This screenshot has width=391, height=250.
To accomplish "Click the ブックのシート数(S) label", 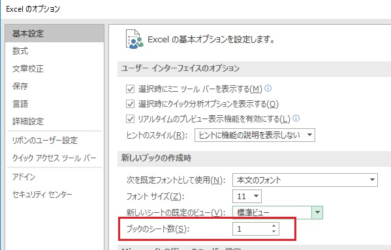I will (x=158, y=229).
